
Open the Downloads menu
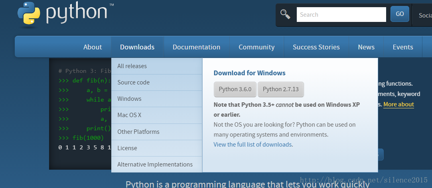click(x=137, y=47)
